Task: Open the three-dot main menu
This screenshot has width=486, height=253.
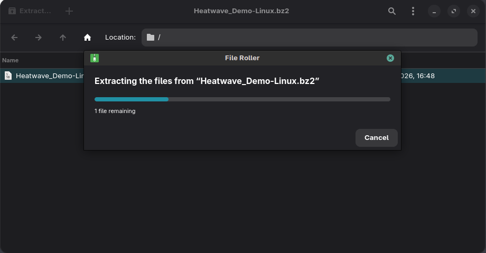Action: coord(413,11)
